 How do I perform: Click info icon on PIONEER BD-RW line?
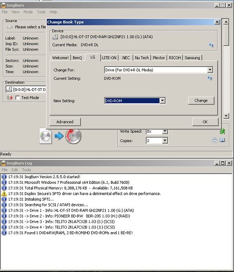click(x=4, y=216)
